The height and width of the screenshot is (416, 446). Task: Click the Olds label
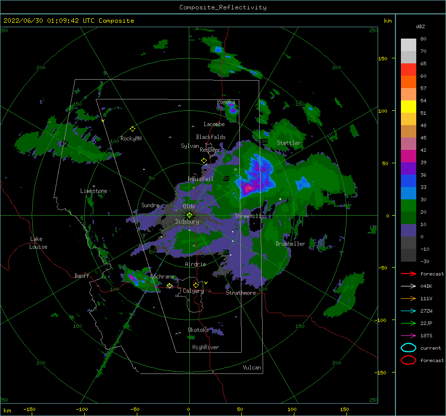coord(189,206)
